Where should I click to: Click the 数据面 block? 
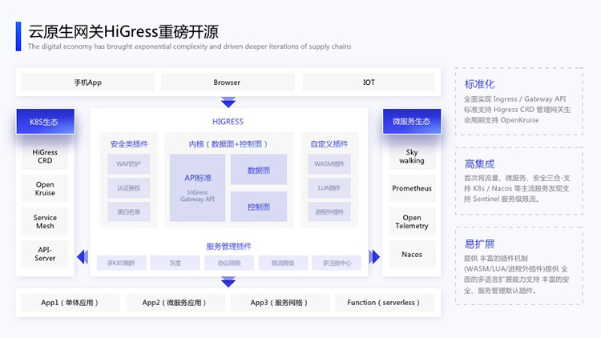259,170
